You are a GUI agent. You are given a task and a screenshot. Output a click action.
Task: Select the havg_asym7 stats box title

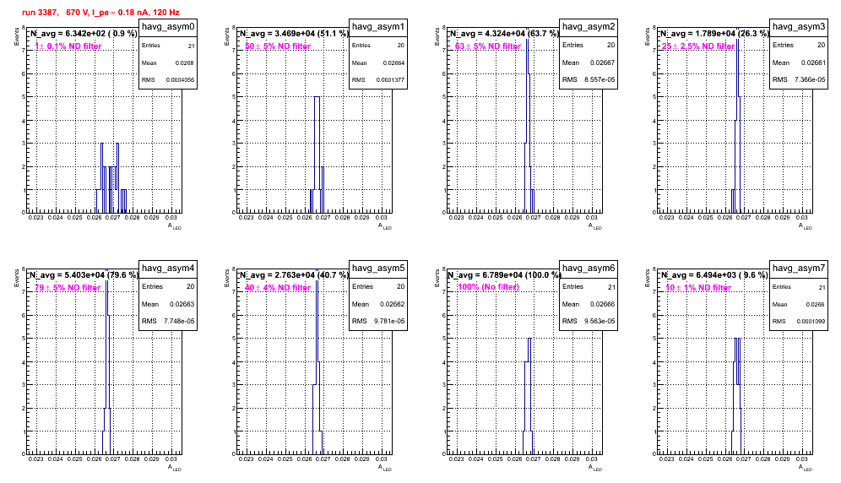[799, 269]
